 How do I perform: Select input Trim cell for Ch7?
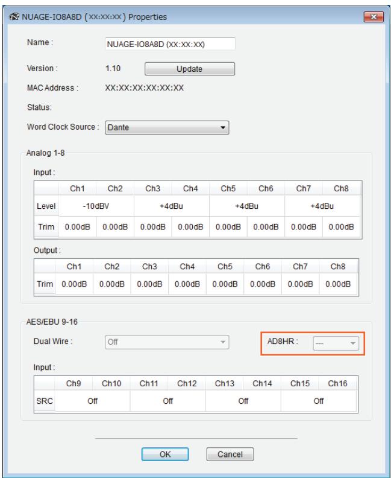[x=304, y=227]
